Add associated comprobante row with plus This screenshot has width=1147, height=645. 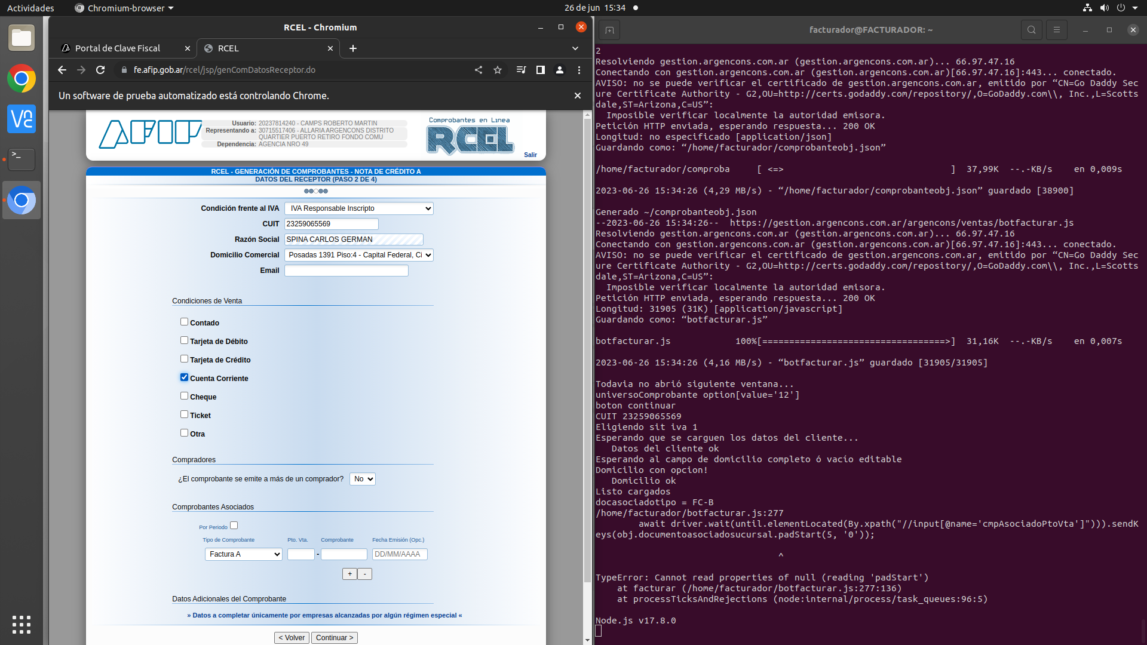point(349,574)
